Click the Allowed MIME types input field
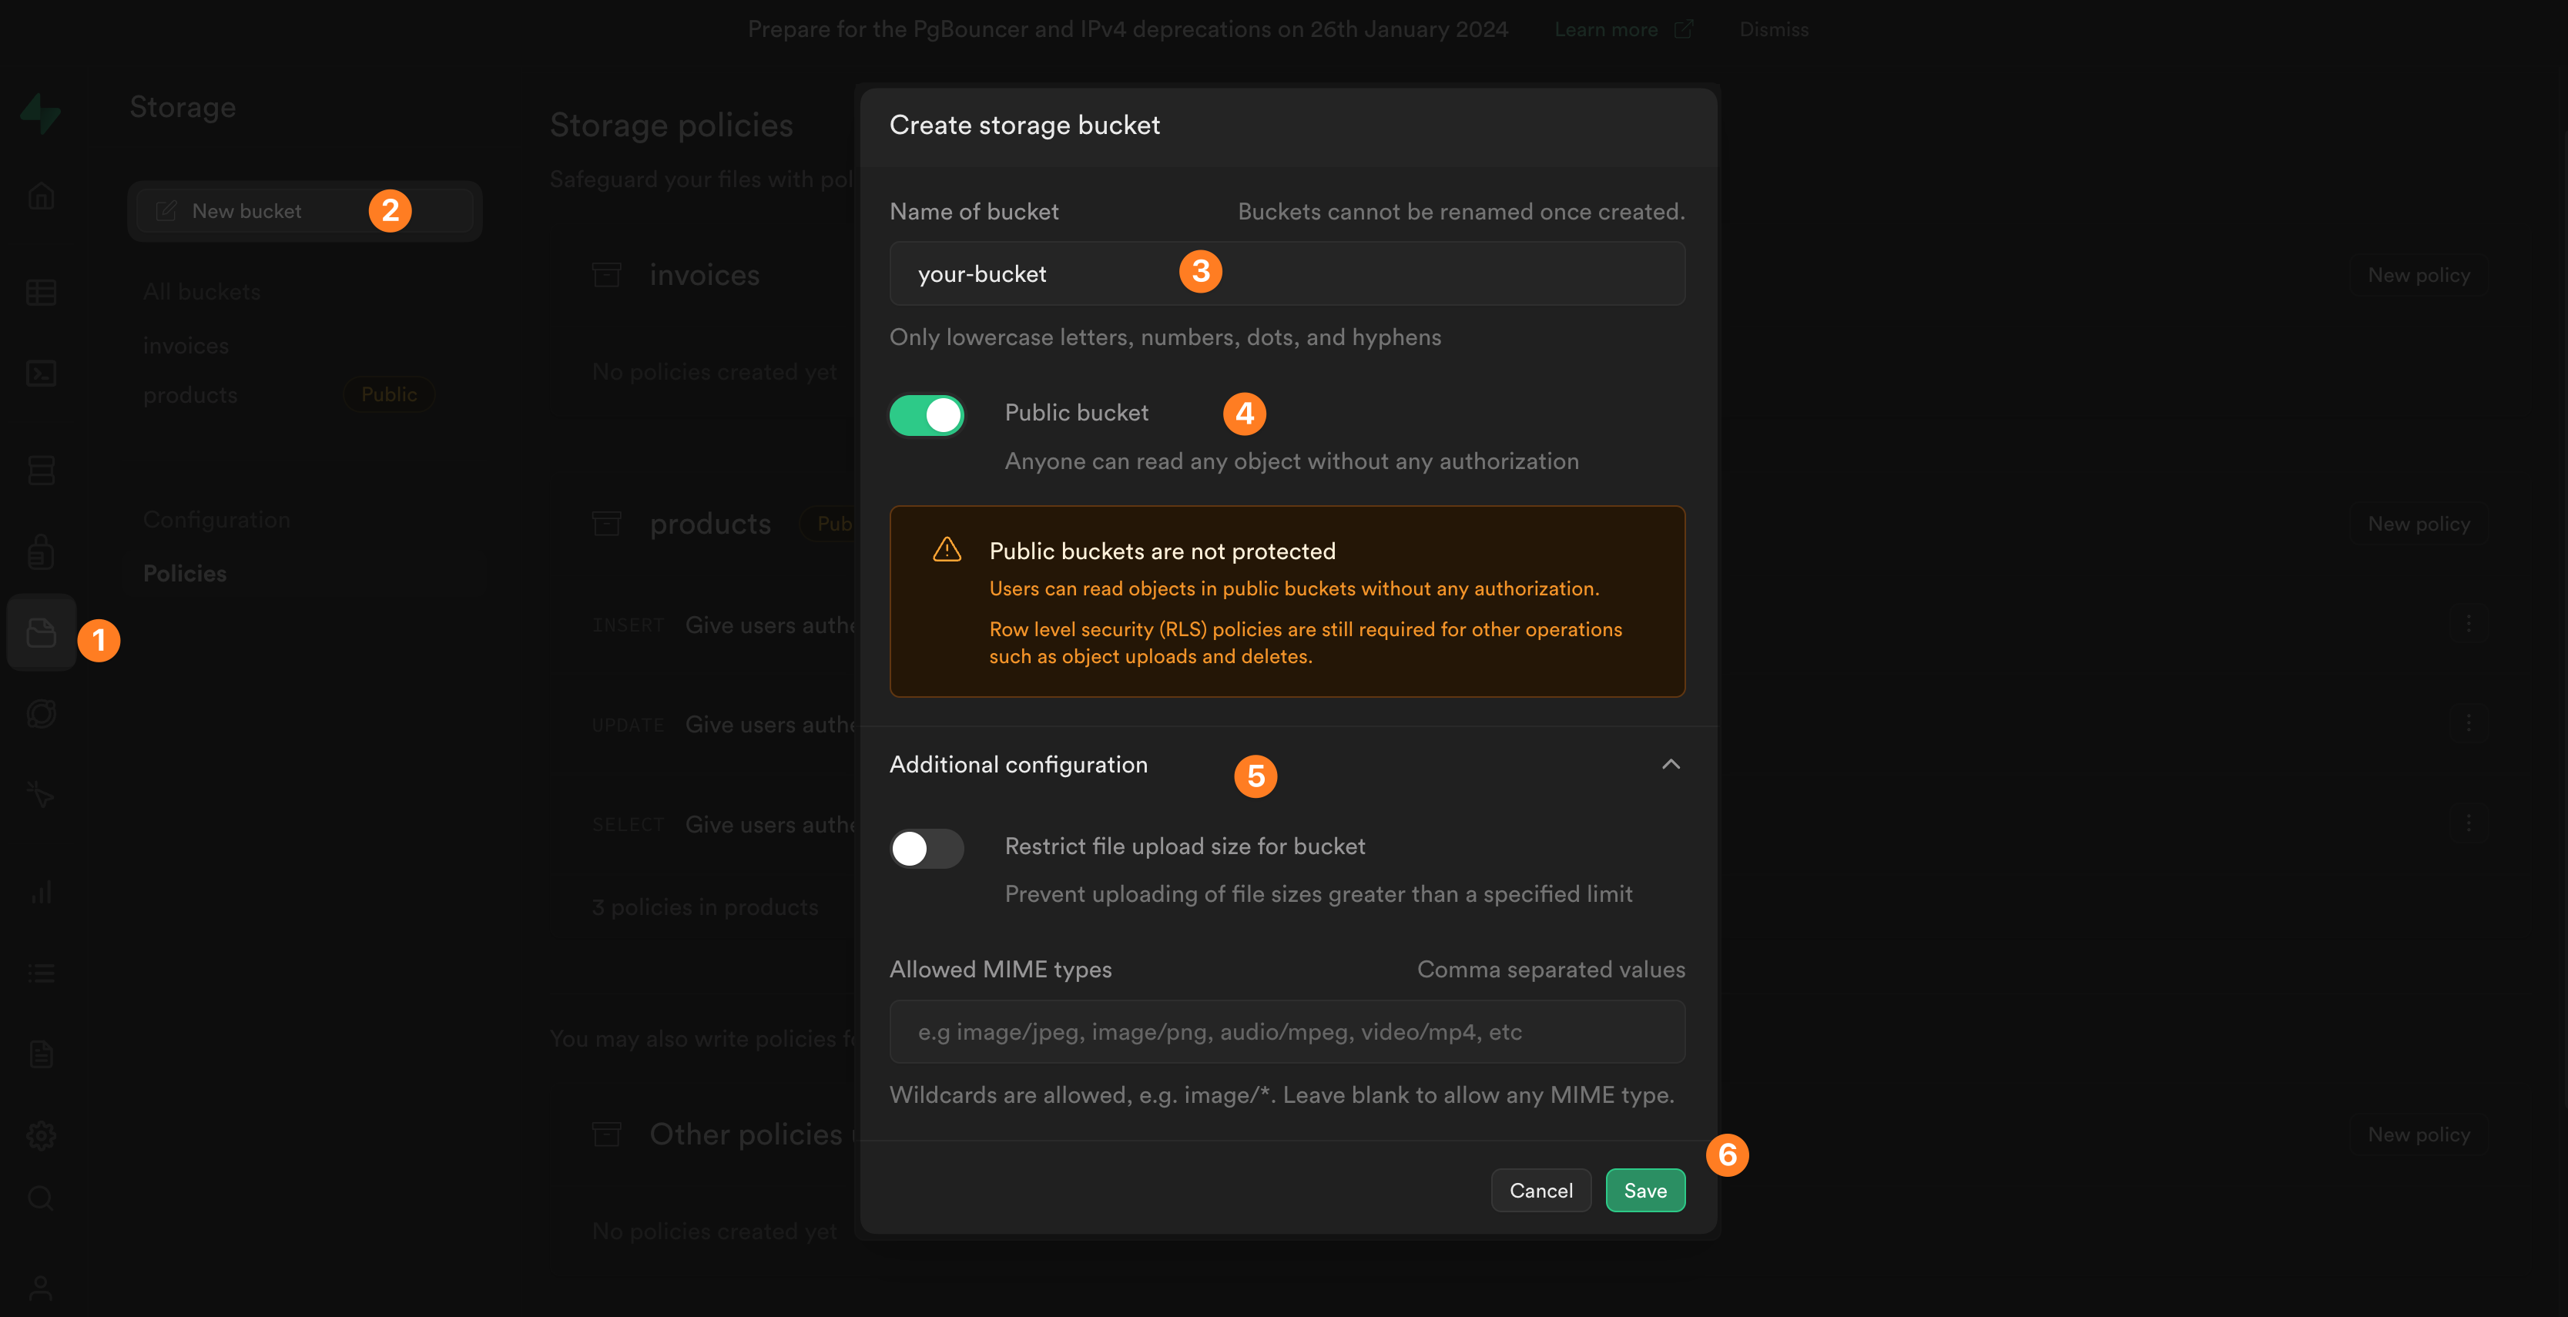 tap(1285, 1032)
